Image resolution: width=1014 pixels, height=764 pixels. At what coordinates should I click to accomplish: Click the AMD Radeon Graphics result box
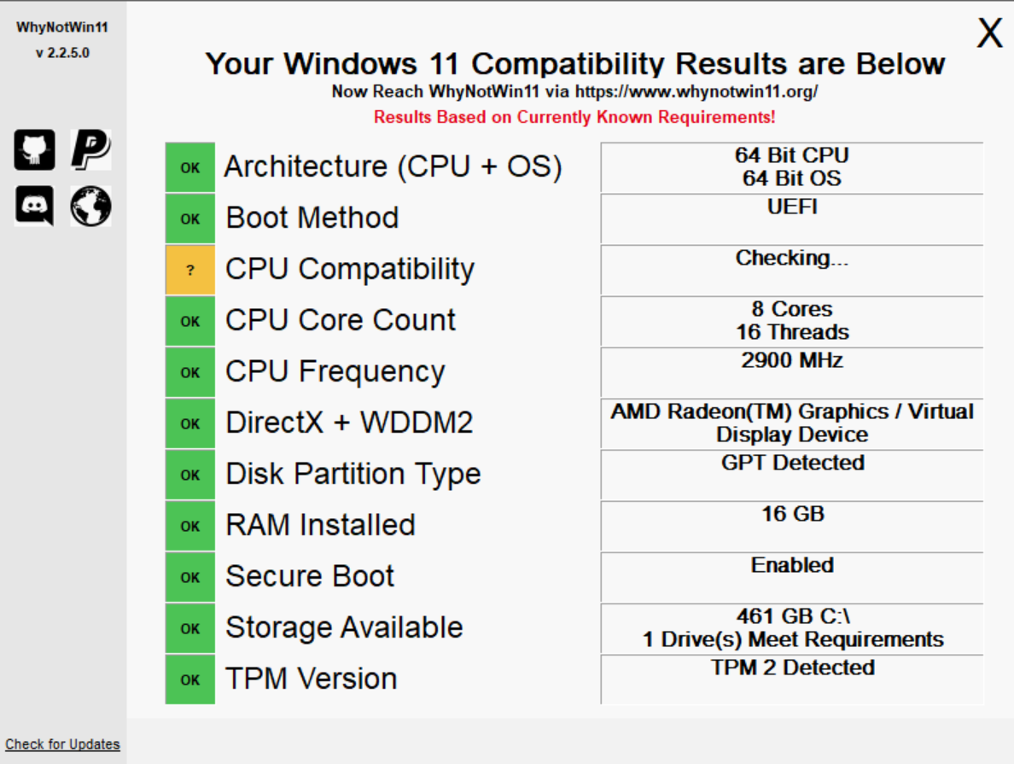pyautogui.click(x=791, y=423)
